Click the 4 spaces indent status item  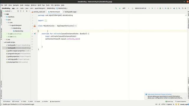(169, 104)
